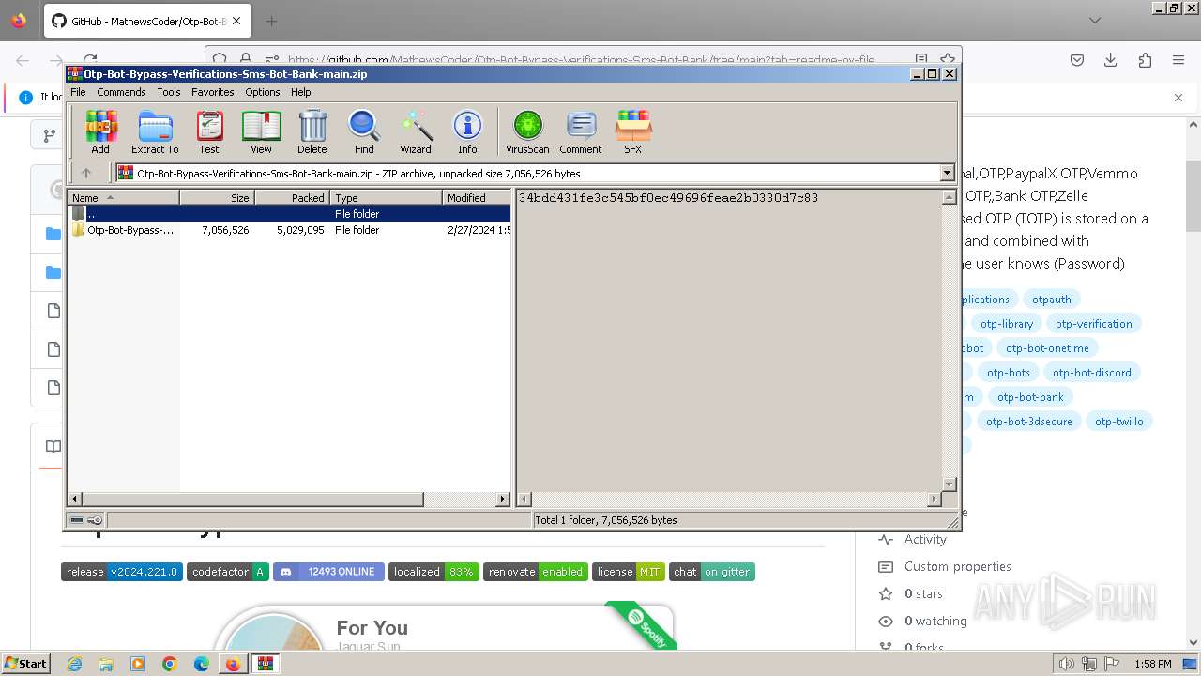1201x676 pixels.
Task: Select the parent '..' folder row
Action: pyautogui.click(x=290, y=213)
